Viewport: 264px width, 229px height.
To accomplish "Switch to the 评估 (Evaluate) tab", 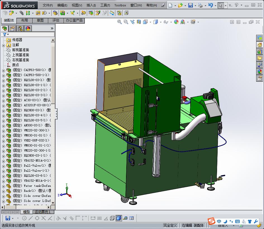I will (56, 20).
